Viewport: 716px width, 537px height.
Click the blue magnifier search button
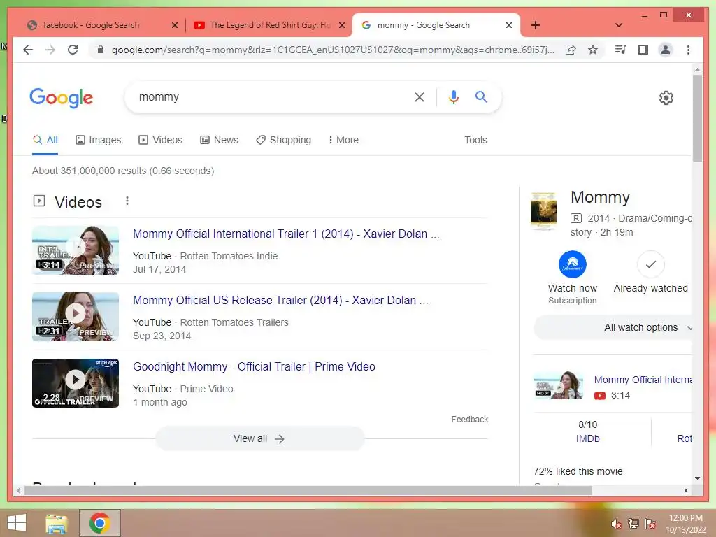(481, 96)
